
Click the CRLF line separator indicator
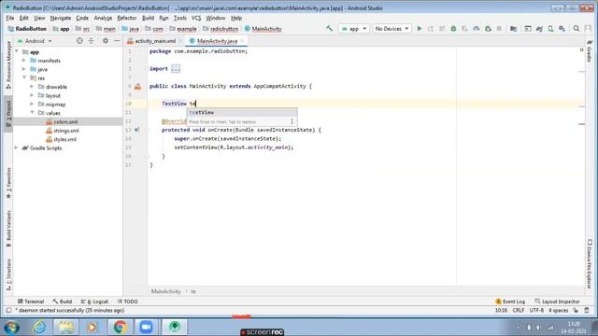click(x=519, y=311)
